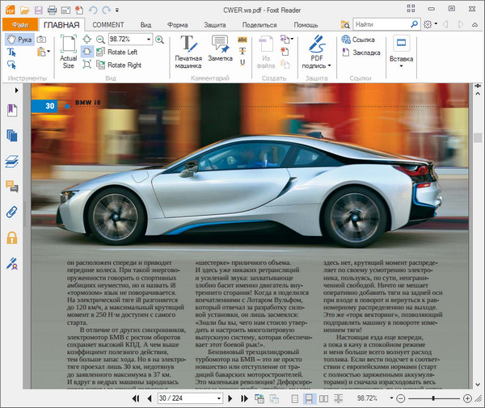Show the Attachments paperclip panel
Screen dimensions: 485x408
tap(12, 212)
